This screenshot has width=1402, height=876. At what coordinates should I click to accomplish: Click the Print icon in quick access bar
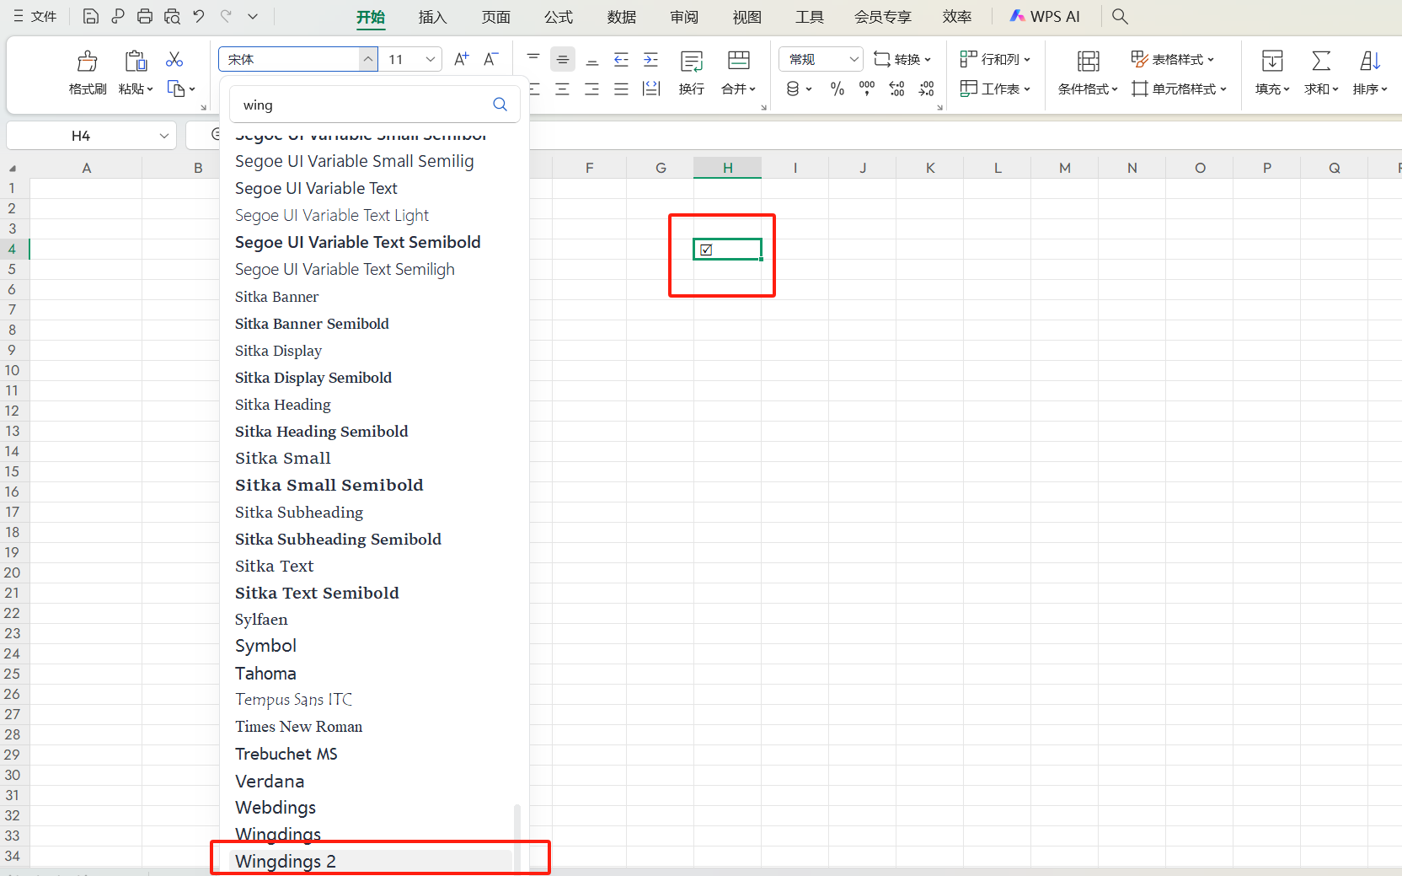(x=145, y=16)
